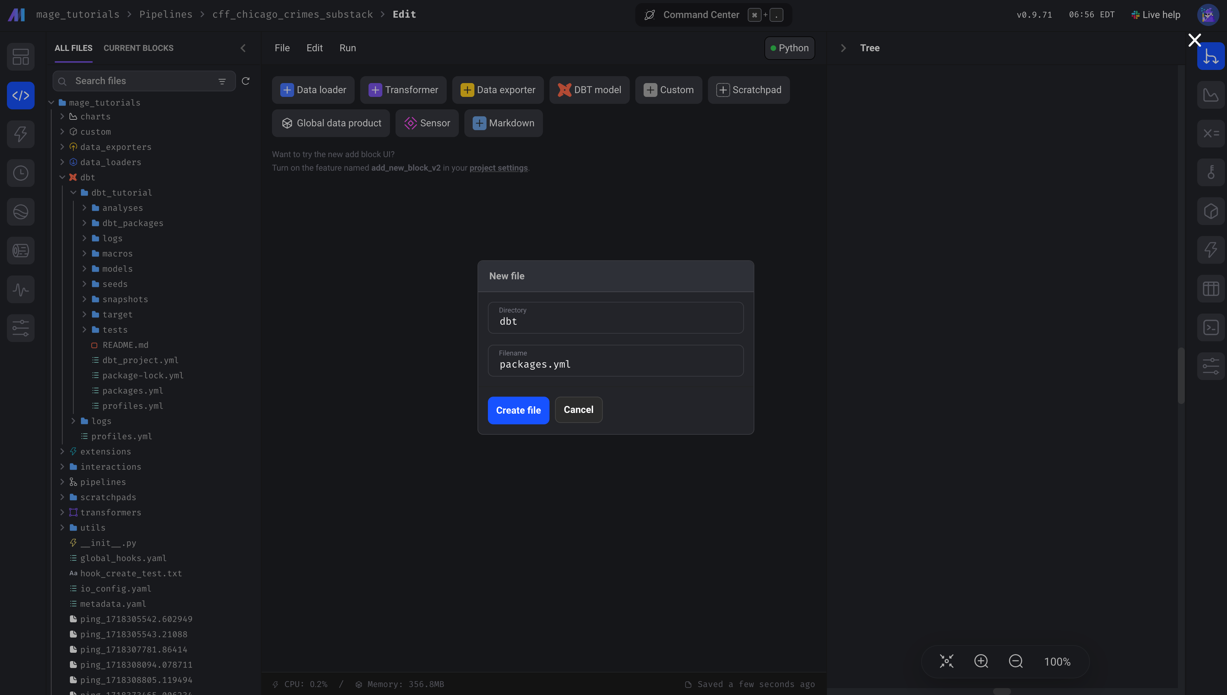Image resolution: width=1227 pixels, height=695 pixels.
Task: Open the pipeline runs clock icon
Action: [20, 173]
